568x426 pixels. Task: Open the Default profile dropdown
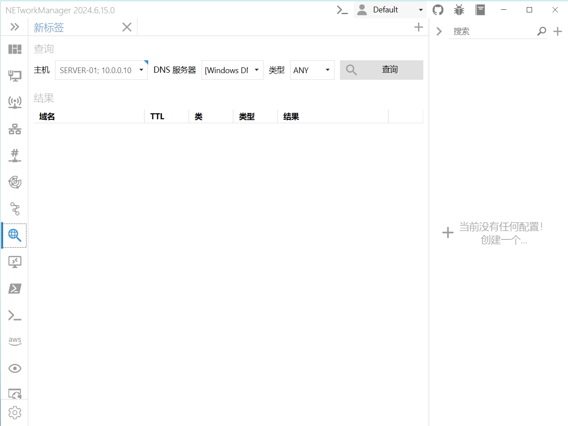tap(390, 10)
